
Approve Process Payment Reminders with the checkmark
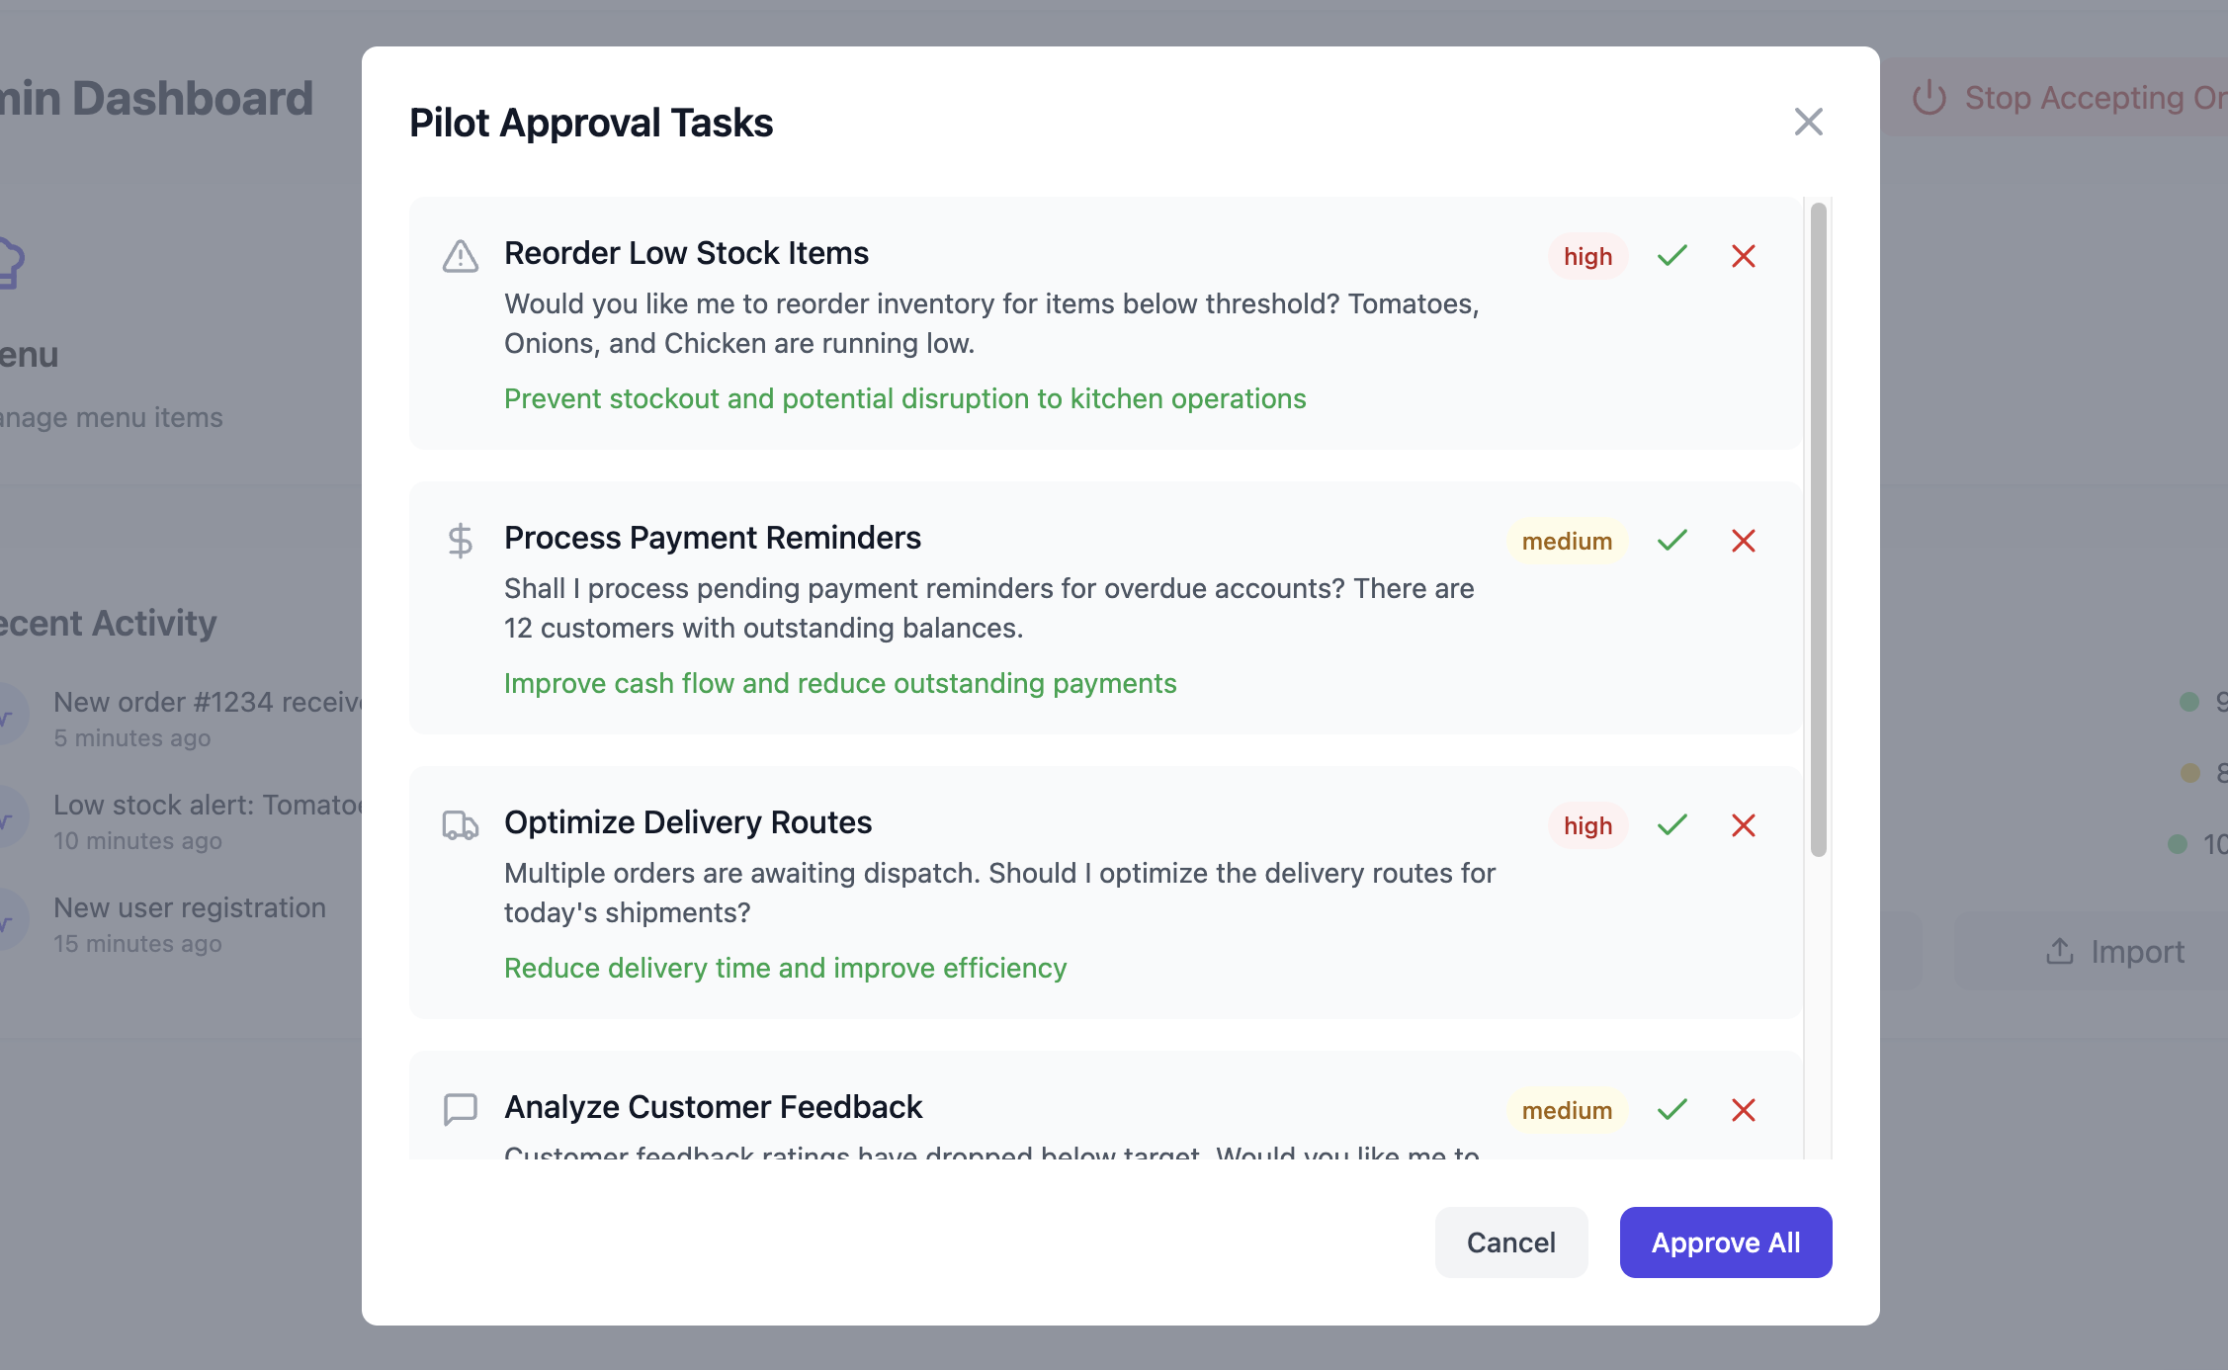1672,541
